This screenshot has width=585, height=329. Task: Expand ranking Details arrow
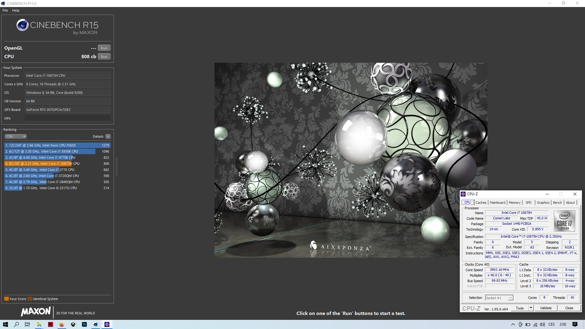108,136
